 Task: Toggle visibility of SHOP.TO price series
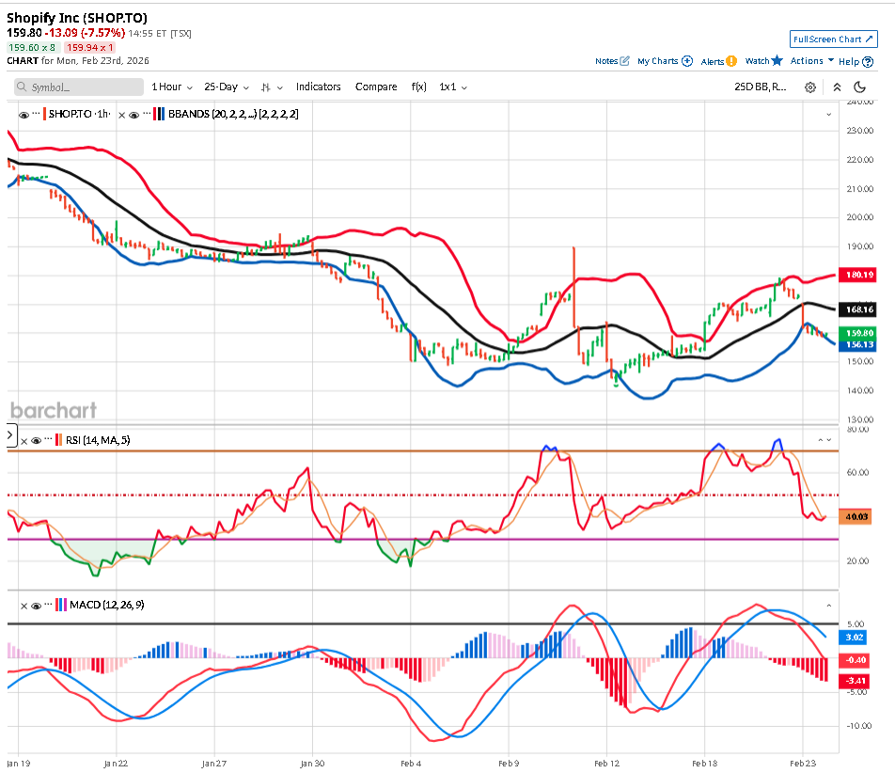point(24,114)
